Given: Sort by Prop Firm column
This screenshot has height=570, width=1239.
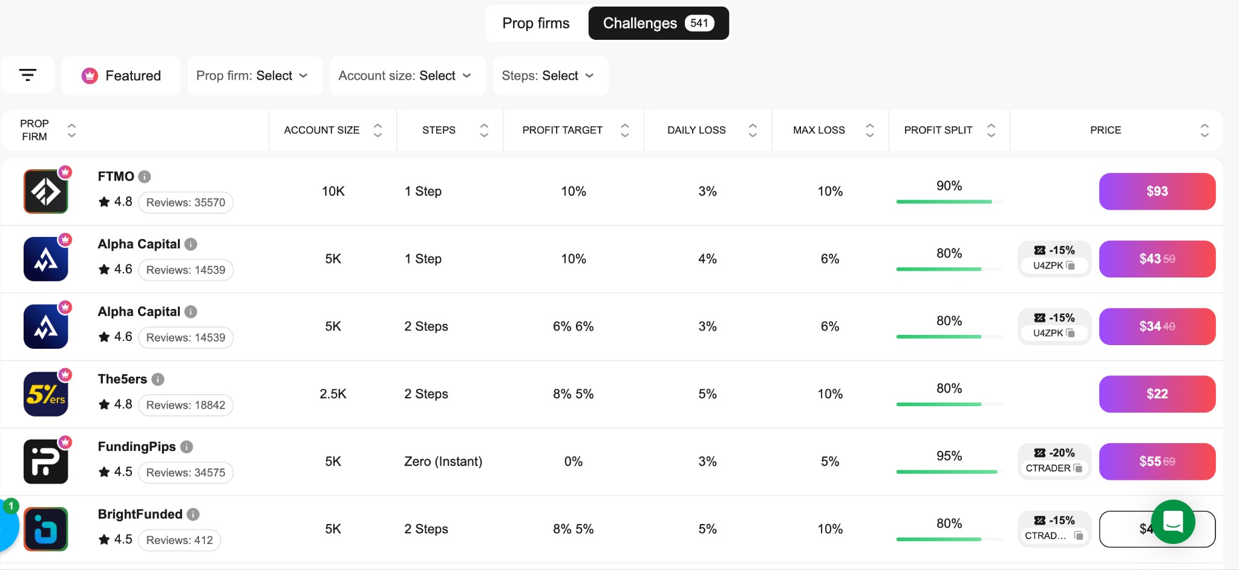Looking at the screenshot, I should coord(71,130).
